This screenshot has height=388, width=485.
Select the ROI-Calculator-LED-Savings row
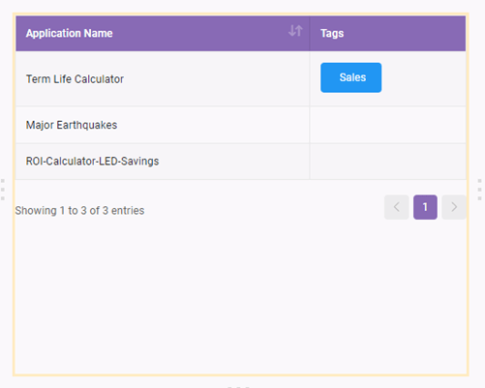[x=241, y=162]
